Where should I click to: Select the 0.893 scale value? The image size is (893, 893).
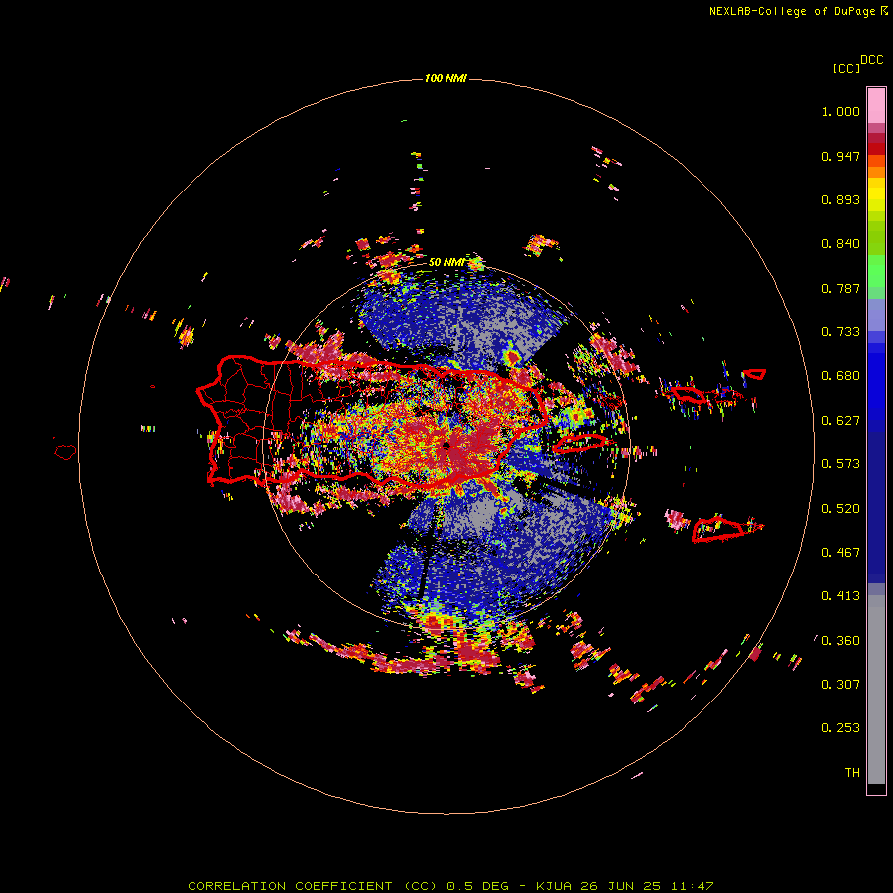click(x=840, y=199)
